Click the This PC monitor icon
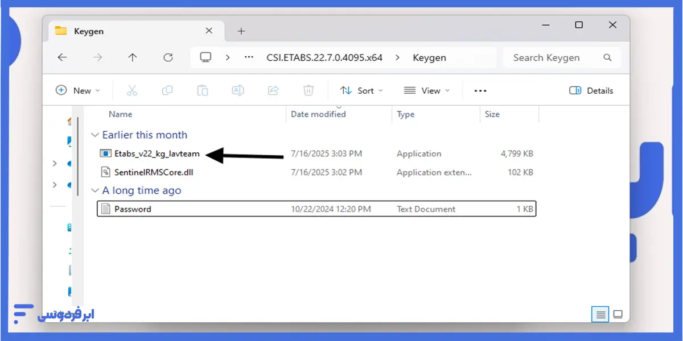This screenshot has height=341, width=683. click(x=205, y=57)
